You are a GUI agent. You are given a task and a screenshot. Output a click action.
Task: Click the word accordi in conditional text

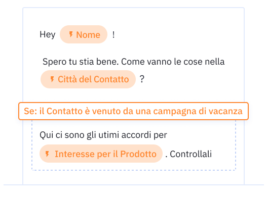(x=136, y=135)
